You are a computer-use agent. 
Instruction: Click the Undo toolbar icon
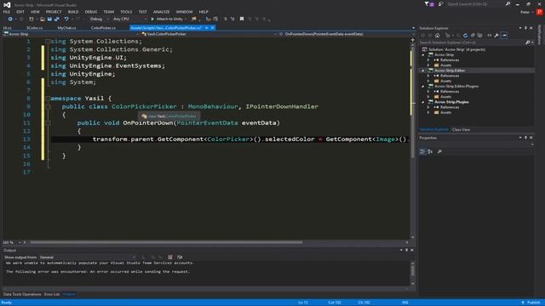pyautogui.click(x=66, y=19)
